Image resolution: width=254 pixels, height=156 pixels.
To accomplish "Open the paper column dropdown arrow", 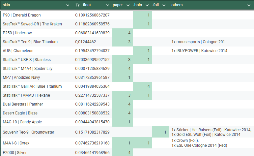I will point(128,5).
